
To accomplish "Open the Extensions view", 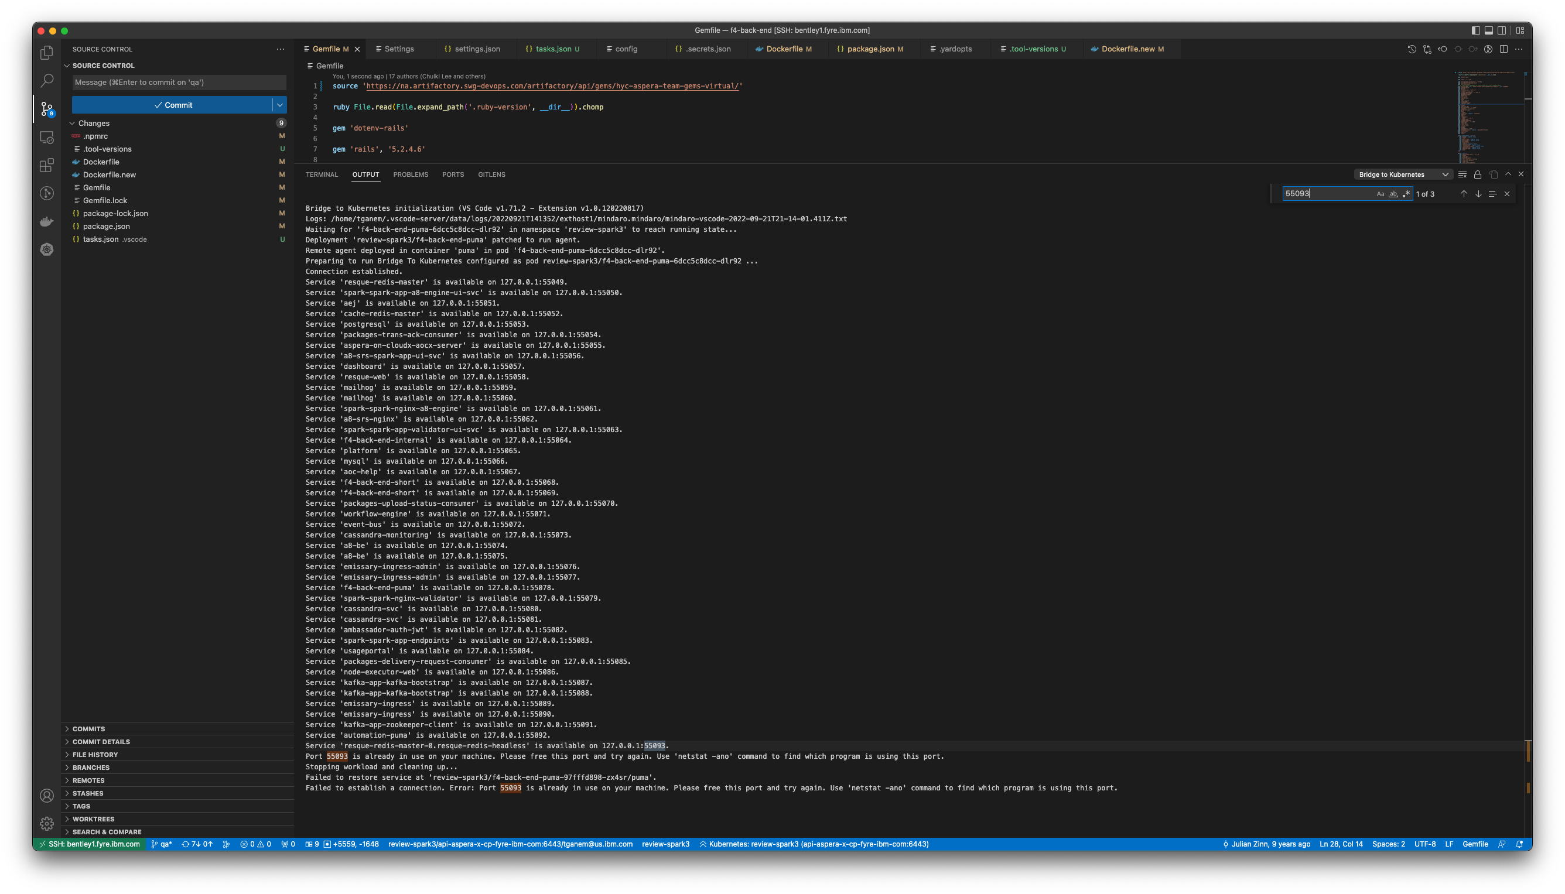I will tap(47, 165).
